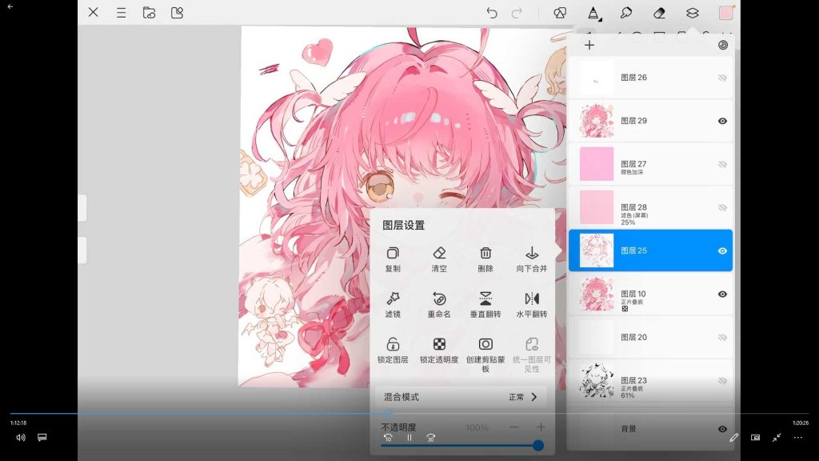Rename the layer with 重命名
The width and height of the screenshot is (819, 461).
pos(439,305)
